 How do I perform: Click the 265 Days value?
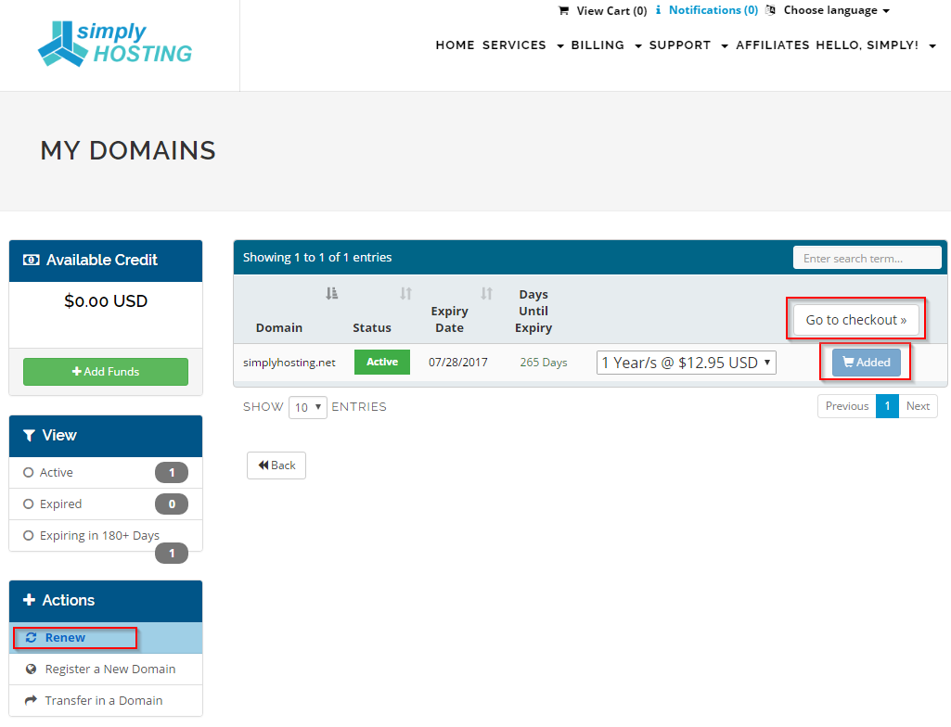coord(544,363)
